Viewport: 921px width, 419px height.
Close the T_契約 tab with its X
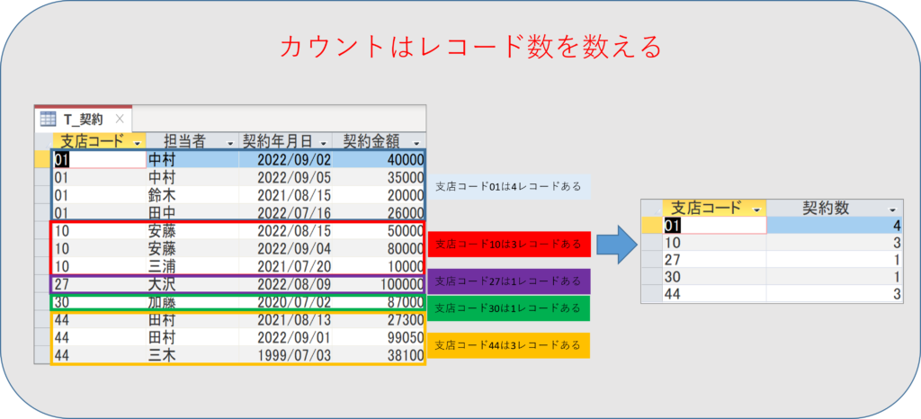[120, 119]
